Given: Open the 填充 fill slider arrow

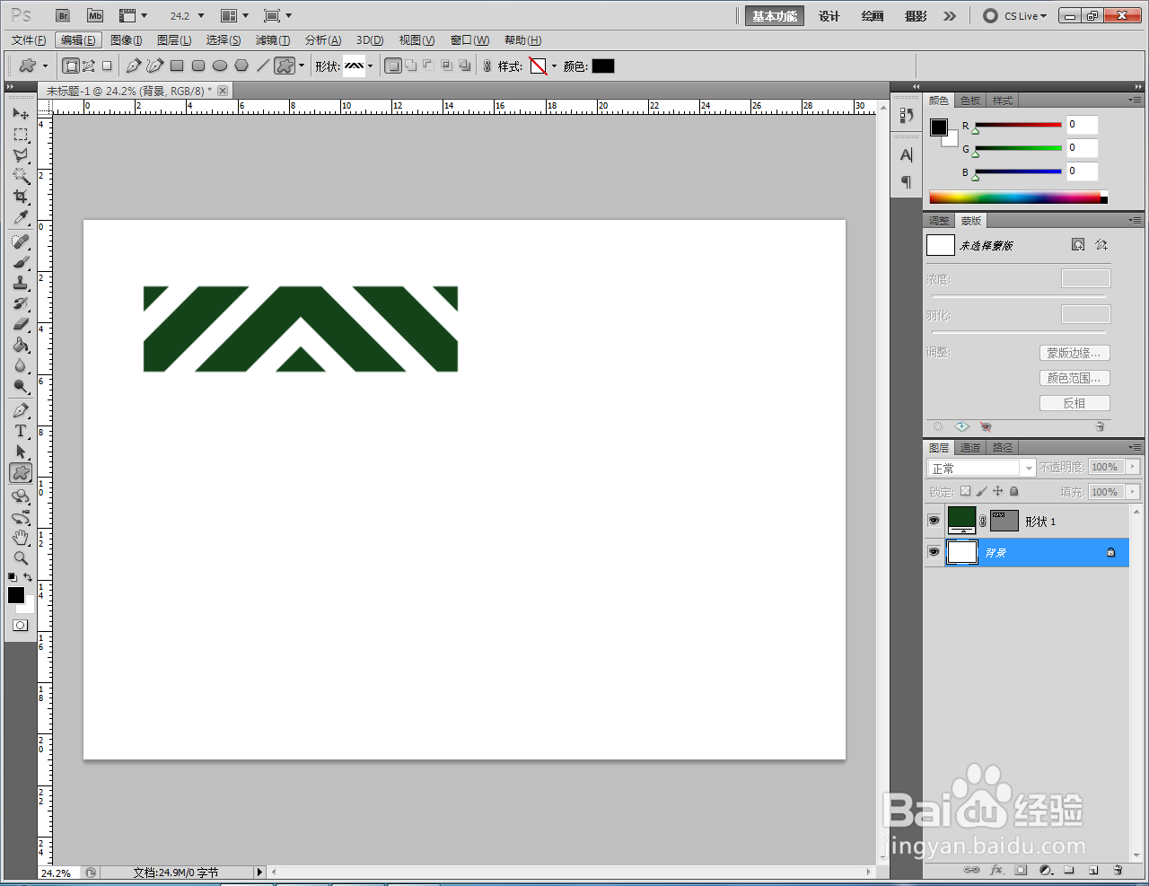Looking at the screenshot, I should [x=1133, y=492].
